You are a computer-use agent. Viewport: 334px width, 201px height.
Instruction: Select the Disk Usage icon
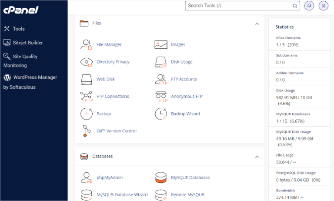pyautogui.click(x=161, y=62)
